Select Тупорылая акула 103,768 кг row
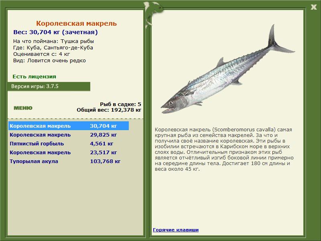The width and height of the screenshot is (321, 241). click(x=69, y=161)
